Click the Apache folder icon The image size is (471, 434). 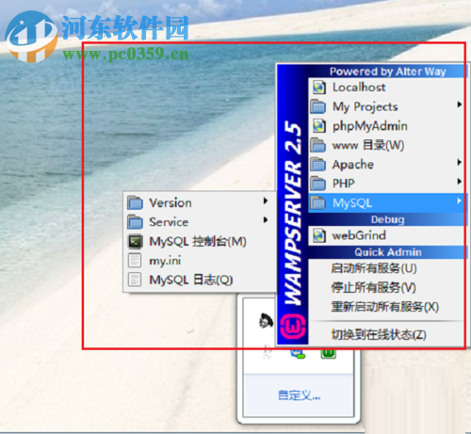pos(318,165)
